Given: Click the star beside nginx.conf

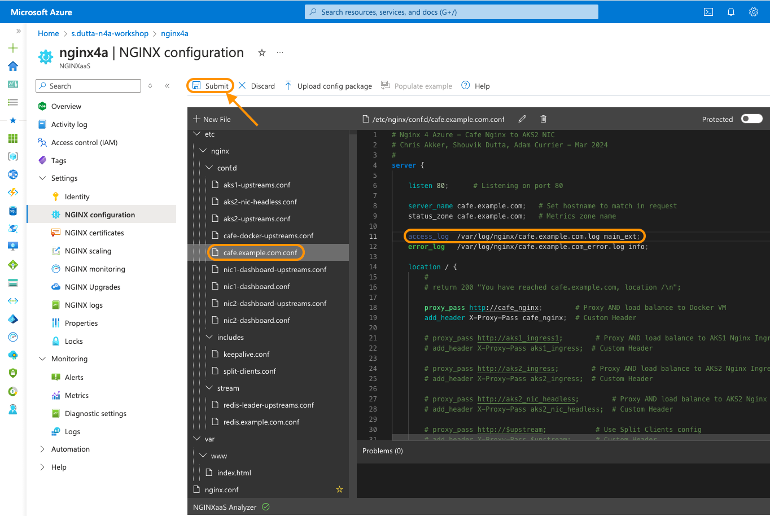Looking at the screenshot, I should 339,489.
